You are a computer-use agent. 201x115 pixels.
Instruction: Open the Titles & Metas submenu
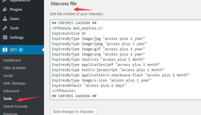click(x=14, y=68)
